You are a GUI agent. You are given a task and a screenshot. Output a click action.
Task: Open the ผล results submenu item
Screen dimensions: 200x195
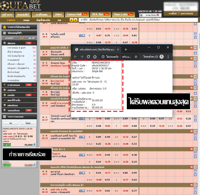[59, 20]
